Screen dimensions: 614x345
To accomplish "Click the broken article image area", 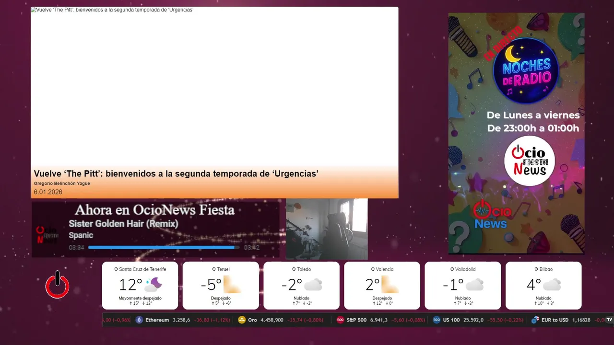I will (214, 86).
